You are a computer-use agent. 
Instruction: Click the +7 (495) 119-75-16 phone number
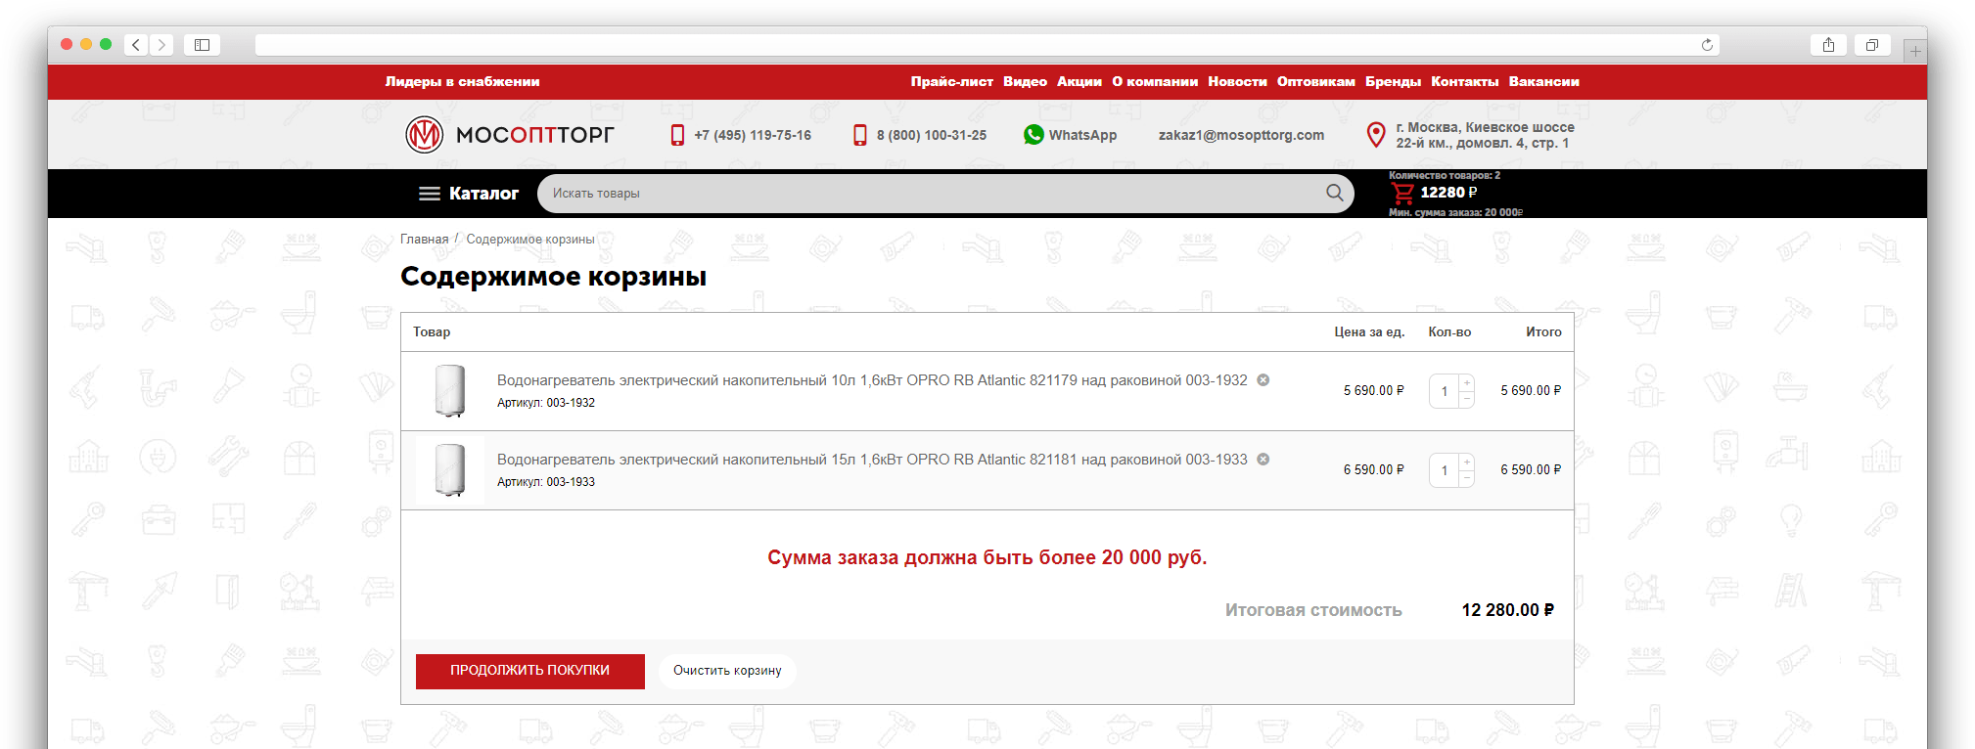(753, 135)
